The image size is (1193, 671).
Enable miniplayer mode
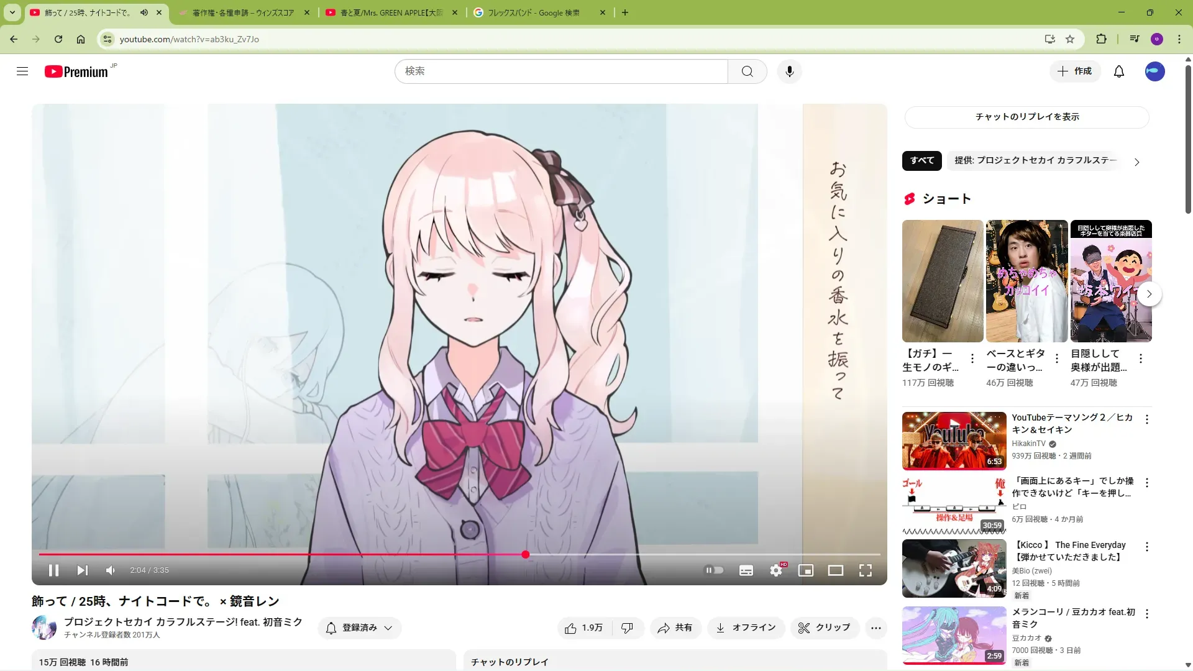(x=806, y=570)
